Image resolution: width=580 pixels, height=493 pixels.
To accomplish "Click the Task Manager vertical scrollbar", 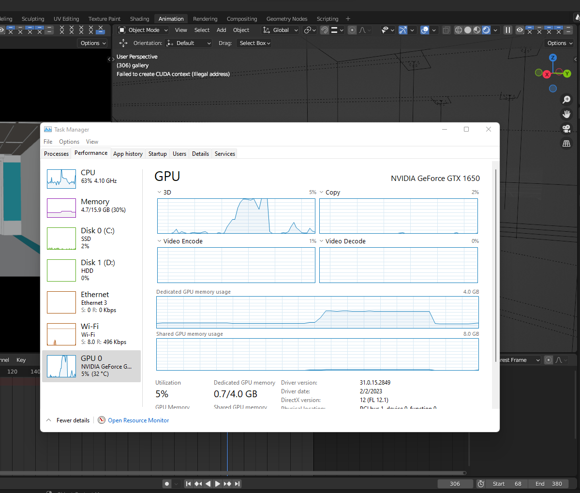I will tap(496, 266).
